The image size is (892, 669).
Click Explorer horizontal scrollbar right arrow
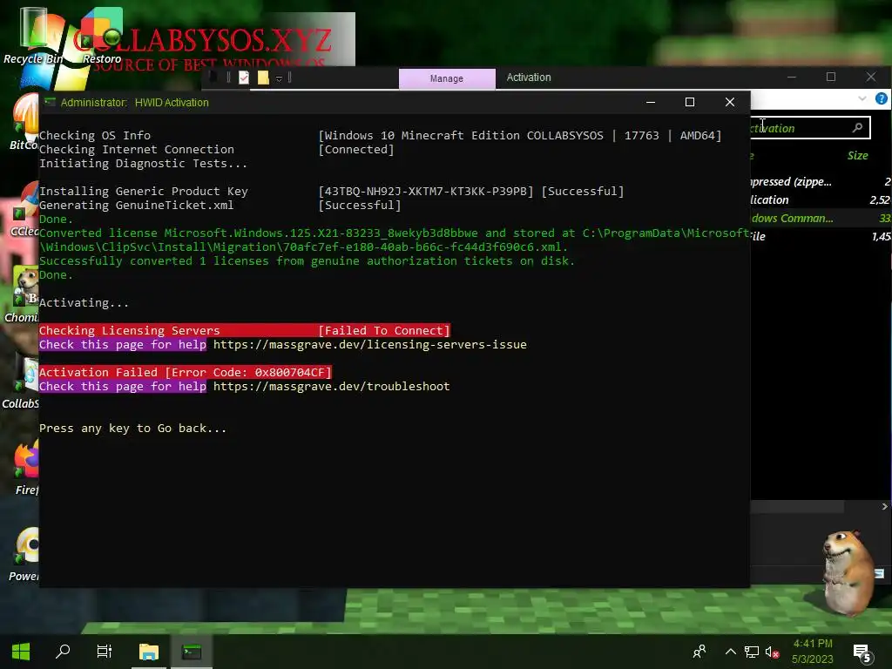pos(885,506)
